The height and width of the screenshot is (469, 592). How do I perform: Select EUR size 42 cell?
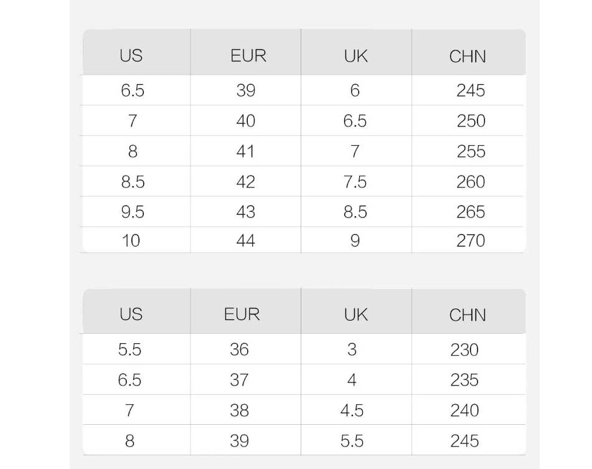pyautogui.click(x=246, y=182)
